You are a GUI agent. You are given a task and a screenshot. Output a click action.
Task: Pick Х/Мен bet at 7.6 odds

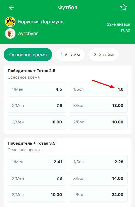(x=37, y=106)
